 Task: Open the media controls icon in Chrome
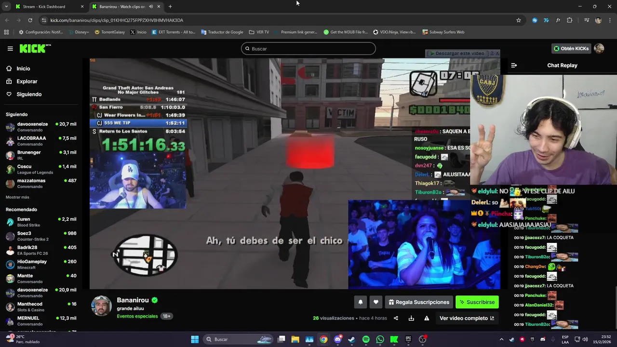click(587, 20)
